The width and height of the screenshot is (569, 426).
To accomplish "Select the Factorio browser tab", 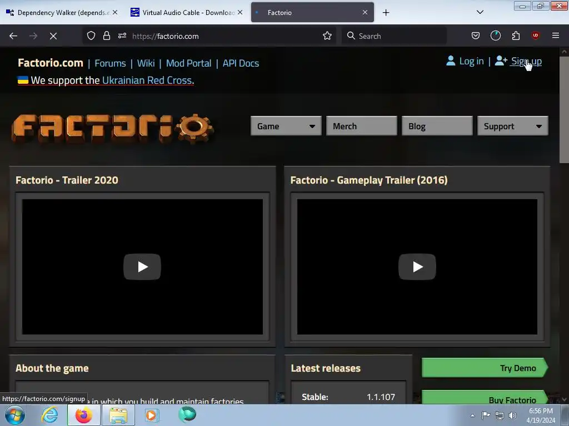I will tap(312, 13).
